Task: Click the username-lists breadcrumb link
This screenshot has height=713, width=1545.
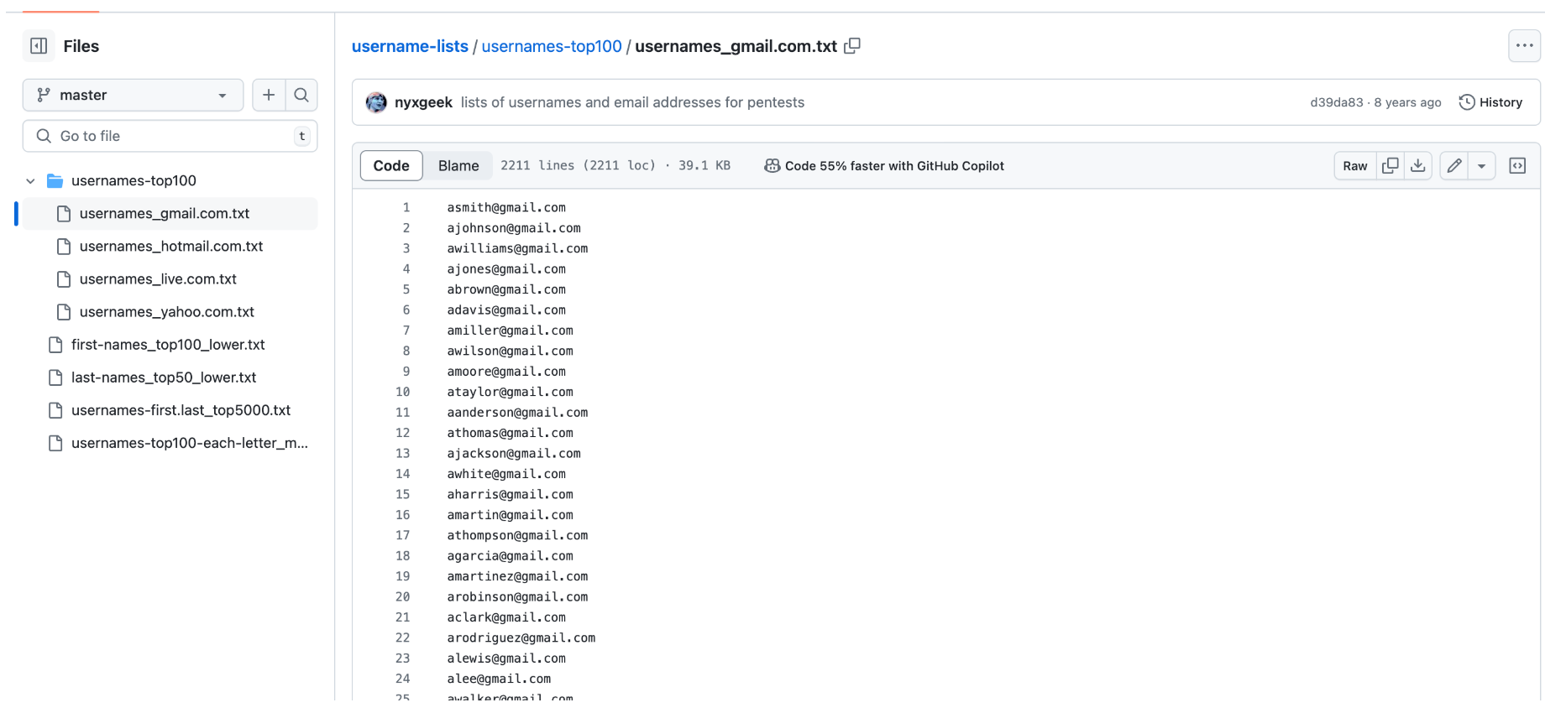Action: click(410, 46)
